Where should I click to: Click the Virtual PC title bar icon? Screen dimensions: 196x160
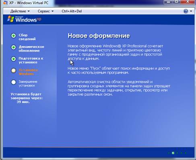(x=5, y=2)
